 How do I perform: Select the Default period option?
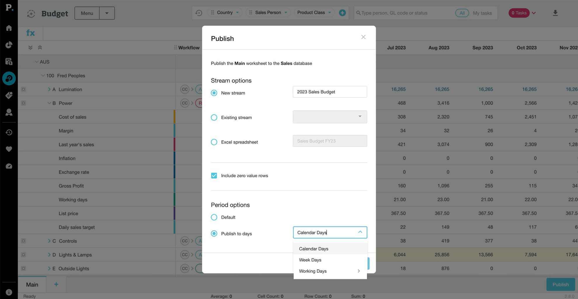pyautogui.click(x=214, y=217)
